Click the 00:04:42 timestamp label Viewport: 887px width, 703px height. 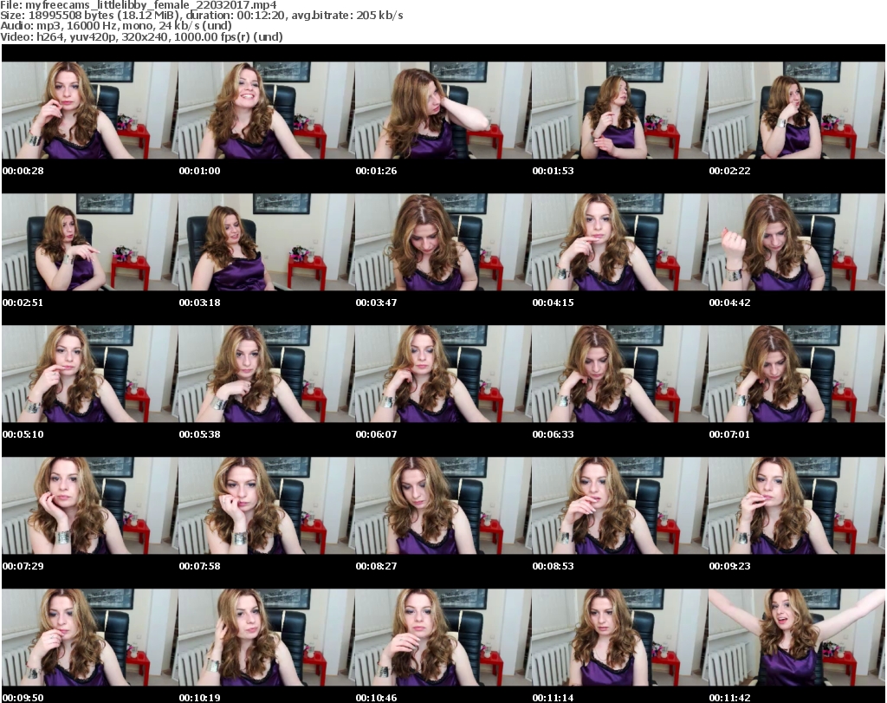(729, 303)
